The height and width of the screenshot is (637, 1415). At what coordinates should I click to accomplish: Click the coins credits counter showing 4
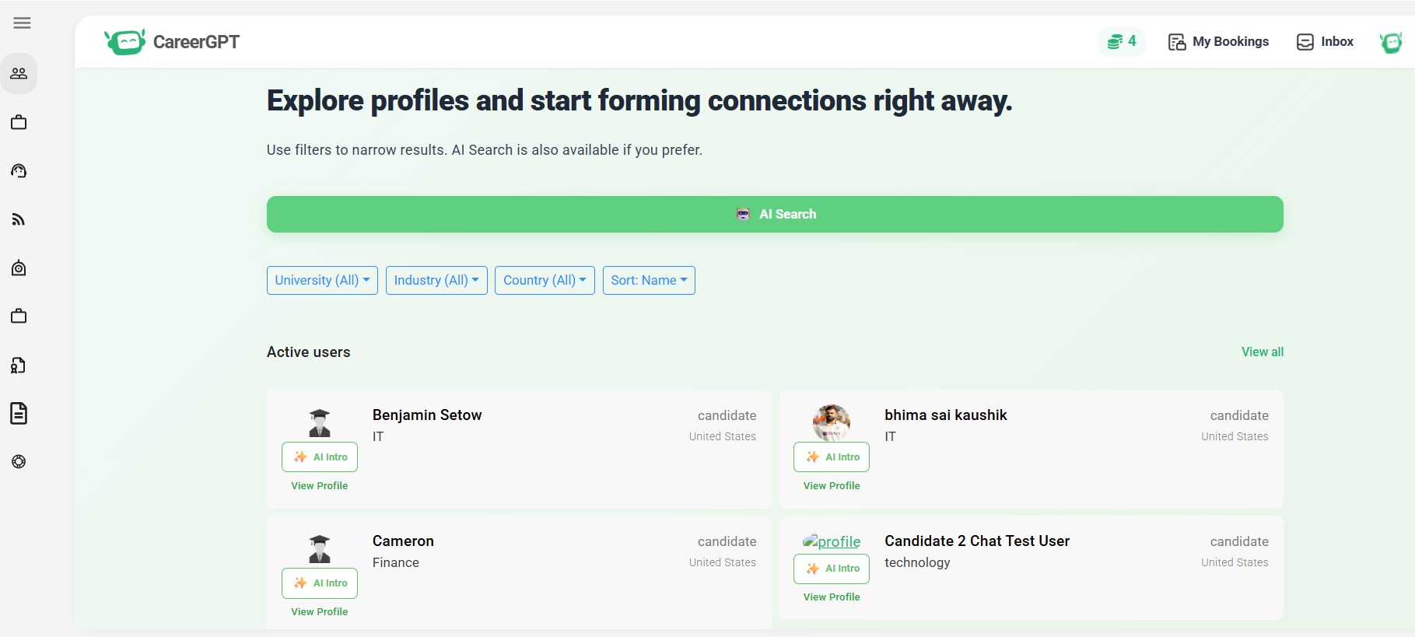tap(1121, 41)
